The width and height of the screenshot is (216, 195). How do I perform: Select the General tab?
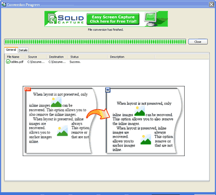11,50
